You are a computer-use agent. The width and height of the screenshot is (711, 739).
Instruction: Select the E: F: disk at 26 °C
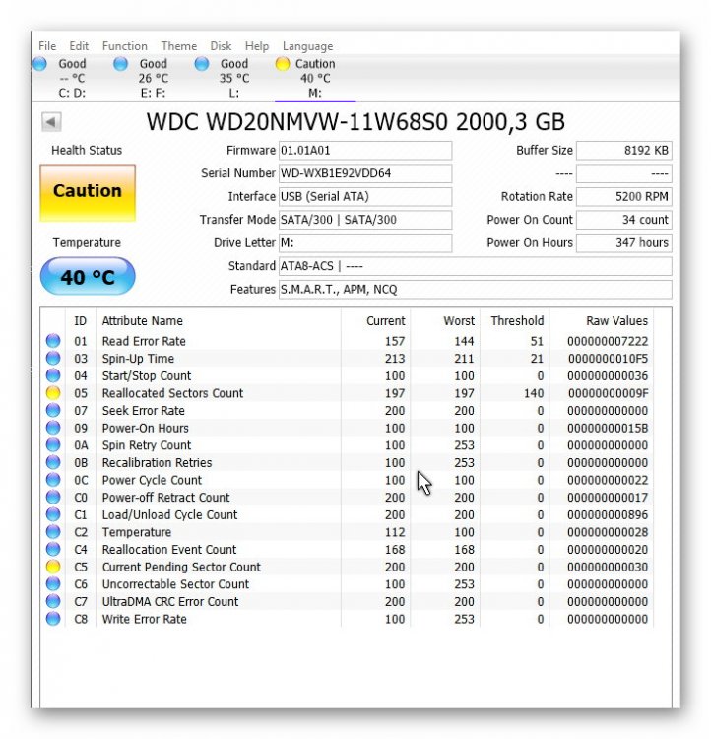click(154, 78)
